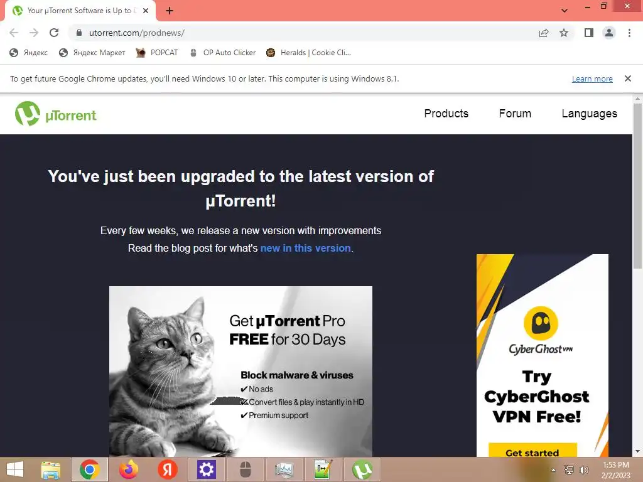The image size is (643, 482).
Task: Click Get started on the CyberGhost ad
Action: 532,451
